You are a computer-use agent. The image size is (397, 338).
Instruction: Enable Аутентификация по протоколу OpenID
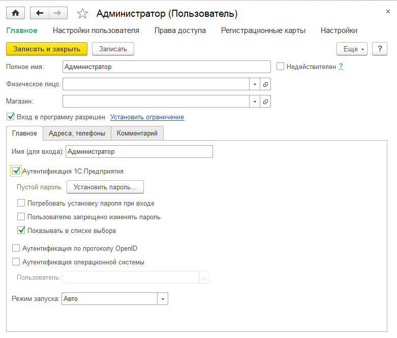click(x=16, y=249)
